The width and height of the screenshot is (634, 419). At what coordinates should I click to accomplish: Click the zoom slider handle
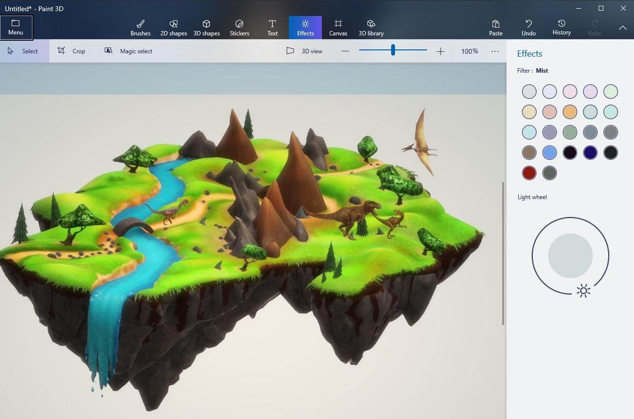coord(393,50)
